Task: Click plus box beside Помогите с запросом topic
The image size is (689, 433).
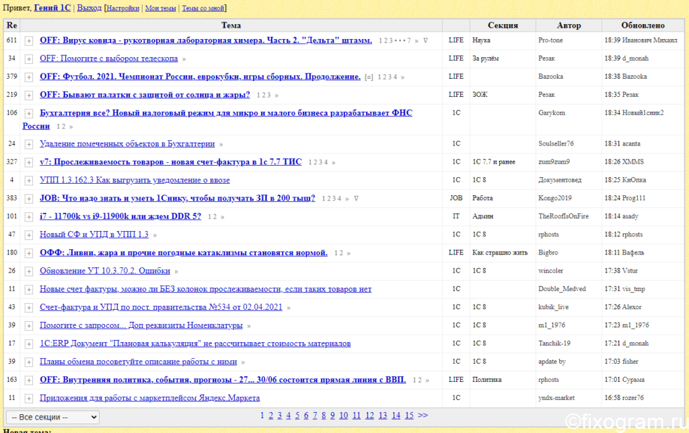Action: (x=28, y=326)
